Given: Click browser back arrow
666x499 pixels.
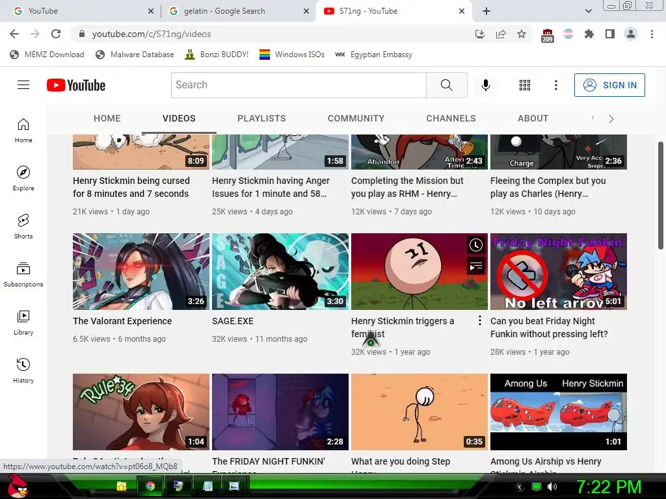Looking at the screenshot, I should coord(14,34).
